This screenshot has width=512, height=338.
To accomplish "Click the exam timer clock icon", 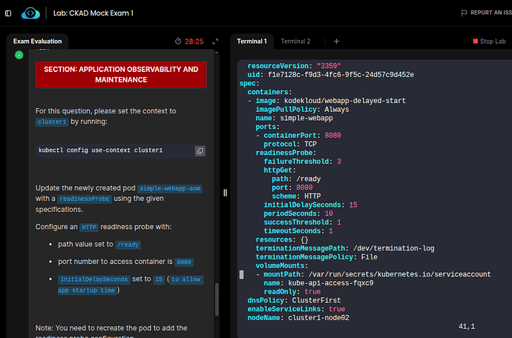I will click(178, 42).
